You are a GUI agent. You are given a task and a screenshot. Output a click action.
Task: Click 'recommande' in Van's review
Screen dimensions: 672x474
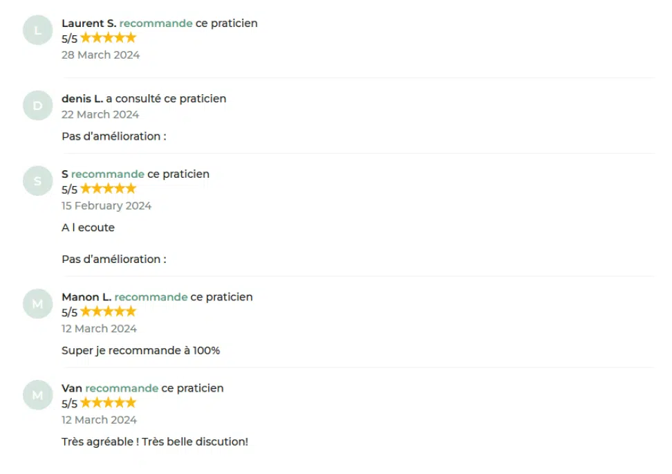(x=122, y=388)
